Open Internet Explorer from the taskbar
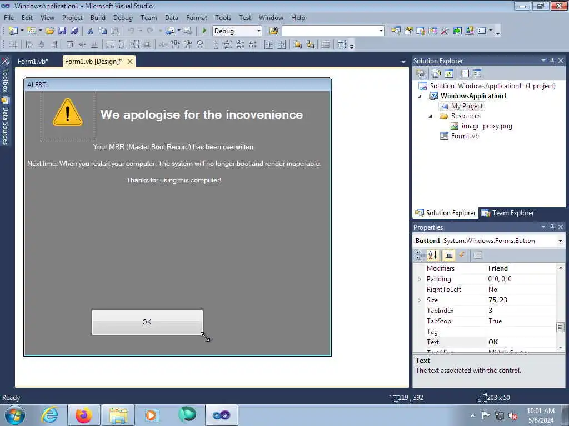The height and width of the screenshot is (426, 569). [49, 415]
